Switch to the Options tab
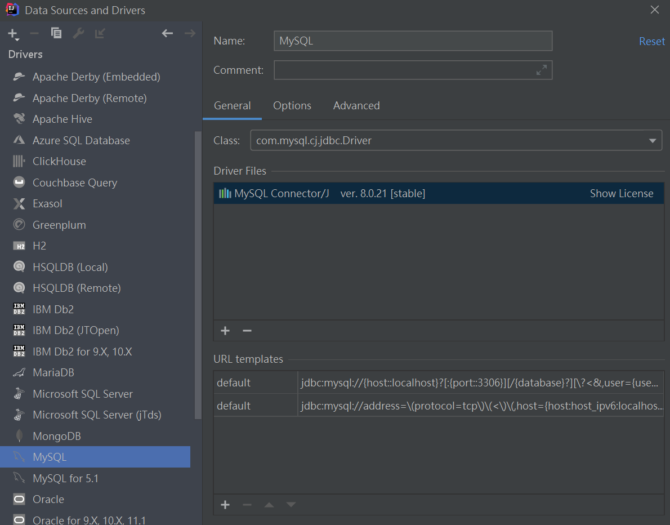Image resolution: width=670 pixels, height=525 pixels. (x=292, y=105)
